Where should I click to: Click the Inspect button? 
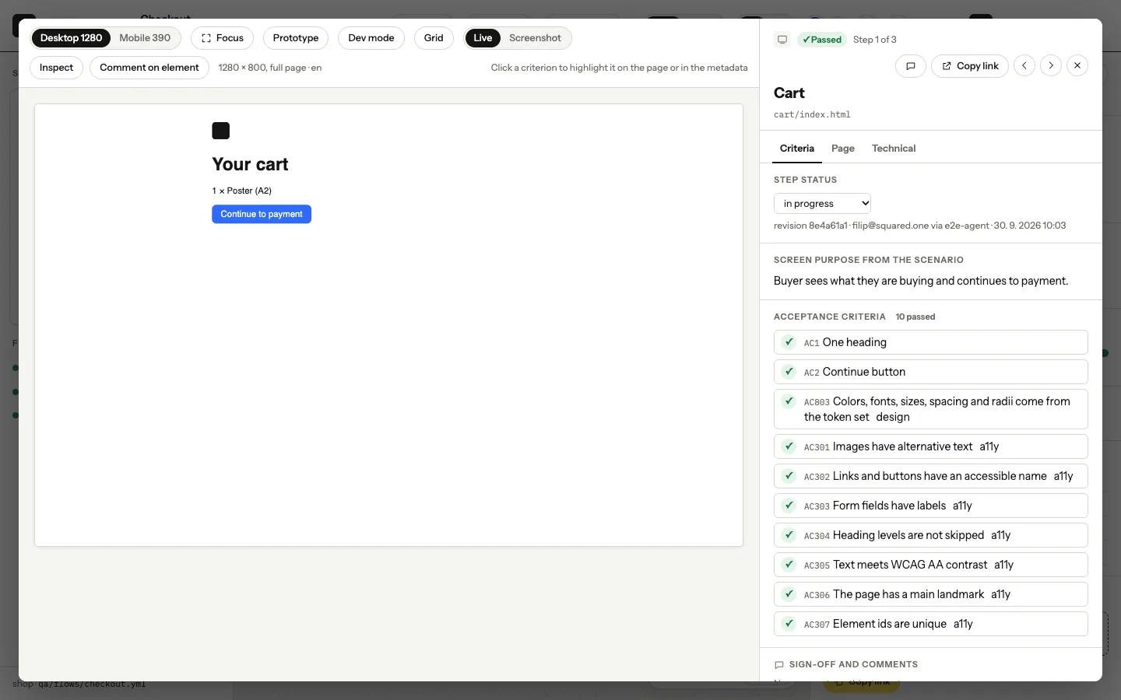[x=56, y=68]
